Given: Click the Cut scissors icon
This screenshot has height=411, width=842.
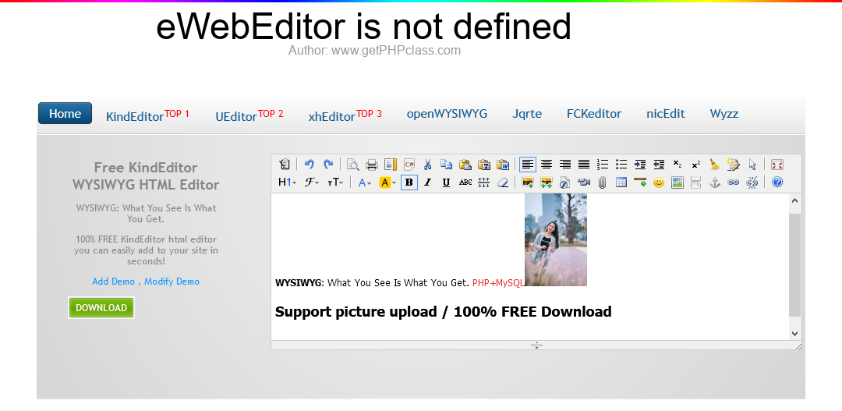Looking at the screenshot, I should pyautogui.click(x=428, y=165).
